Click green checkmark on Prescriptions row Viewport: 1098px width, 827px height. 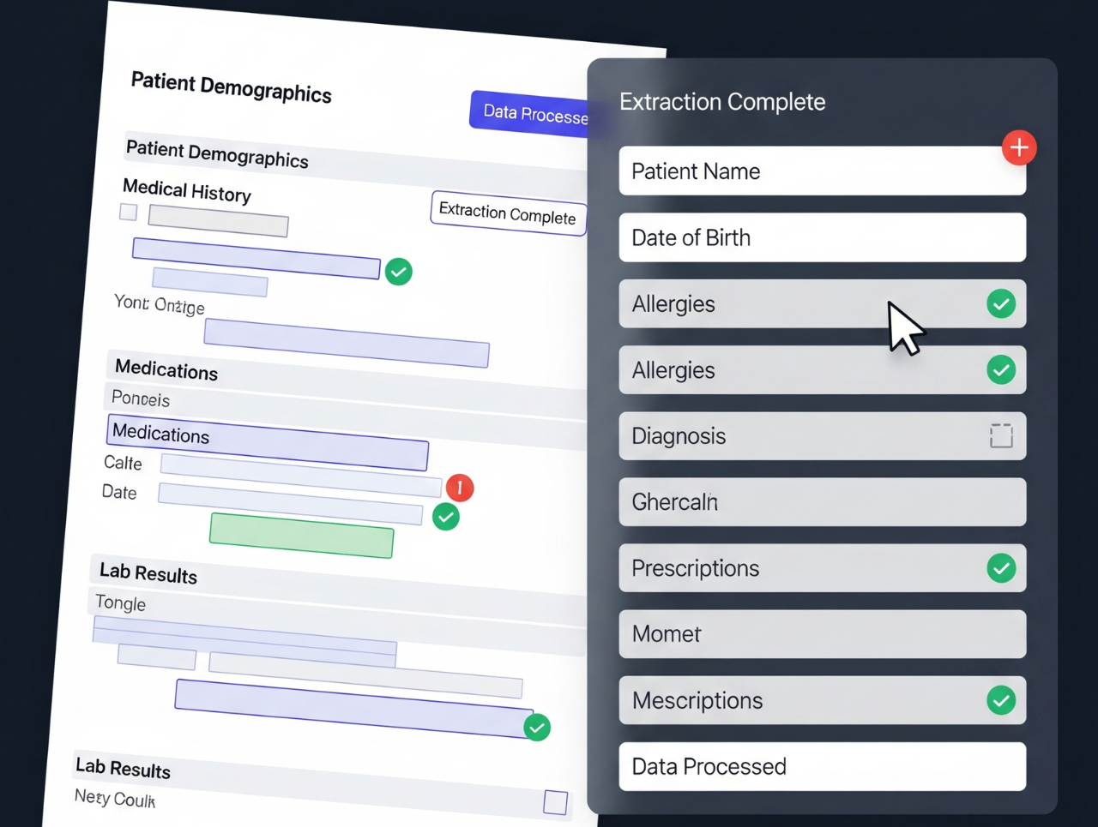pyautogui.click(x=1000, y=568)
